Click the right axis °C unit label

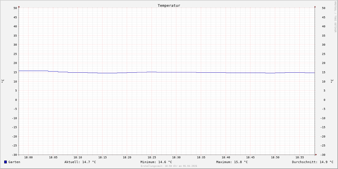click(332, 81)
